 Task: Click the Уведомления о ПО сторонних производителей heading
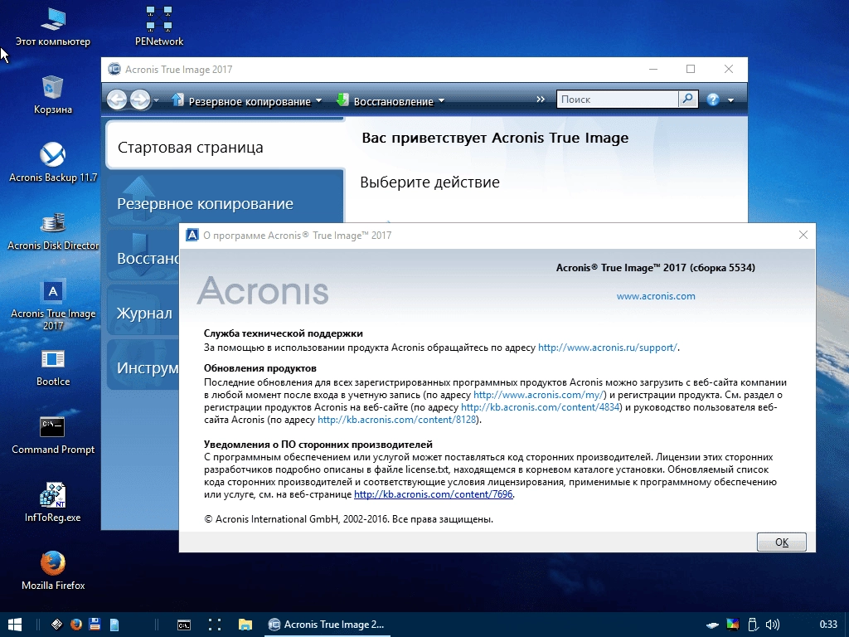point(318,445)
